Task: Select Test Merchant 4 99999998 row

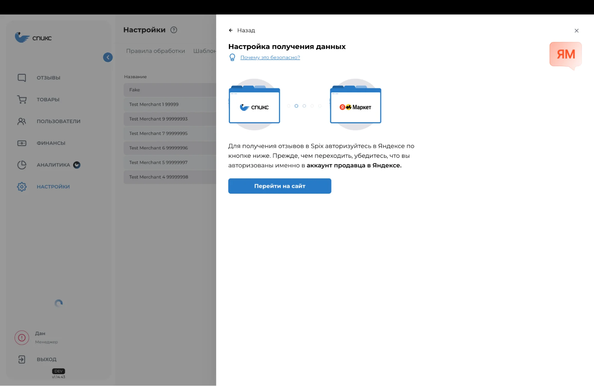Action: click(x=170, y=177)
